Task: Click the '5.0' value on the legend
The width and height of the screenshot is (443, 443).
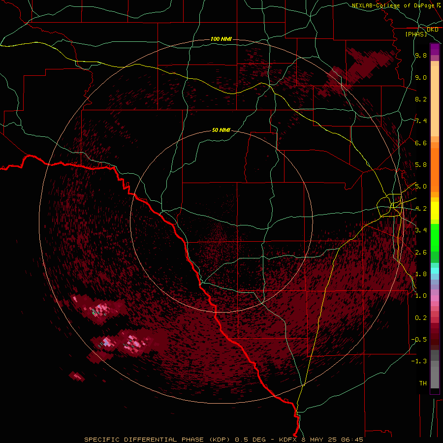Action: (x=421, y=187)
